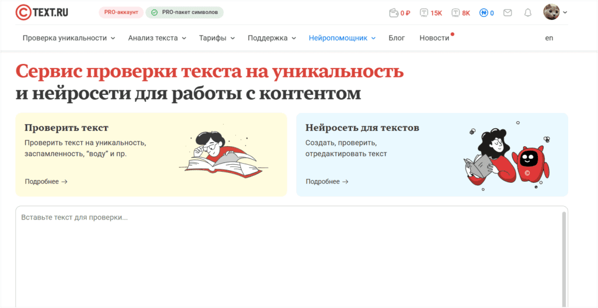This screenshot has width=598, height=308.
Task: Expand the Поддержка menu
Action: pyautogui.click(x=272, y=38)
